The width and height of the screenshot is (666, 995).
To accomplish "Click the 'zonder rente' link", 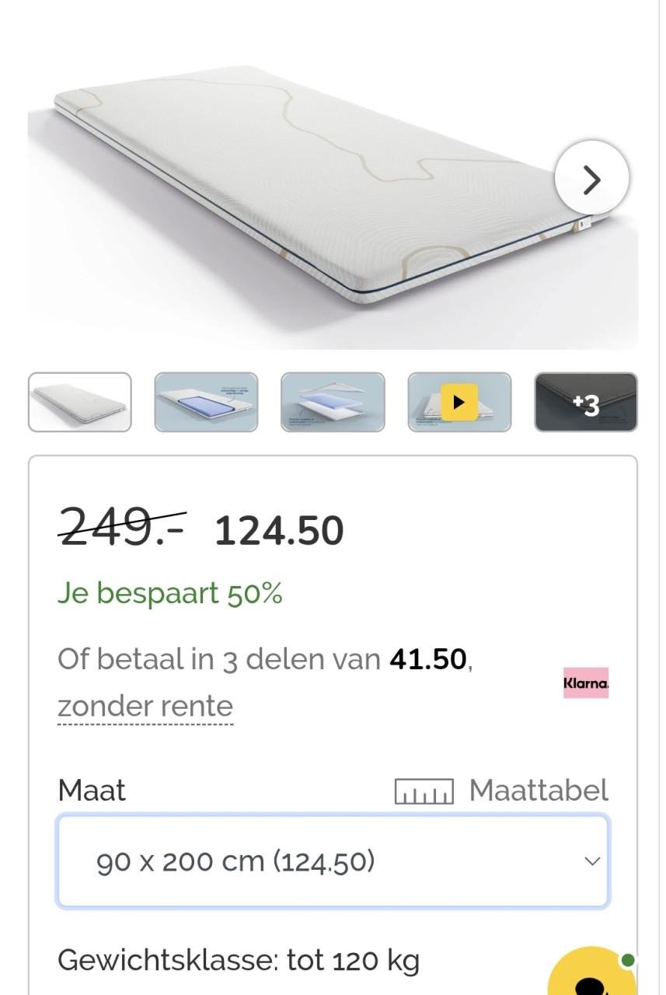I will pos(145,707).
